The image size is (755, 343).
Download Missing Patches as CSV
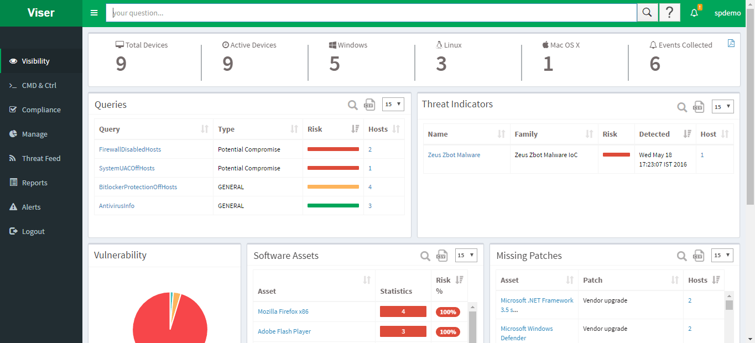tap(699, 256)
